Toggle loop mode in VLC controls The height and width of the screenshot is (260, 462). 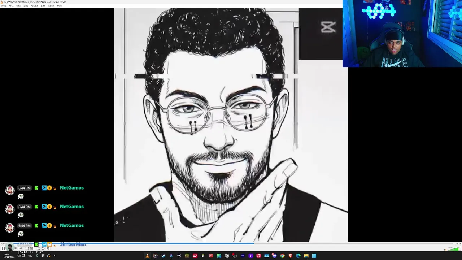click(x=43, y=248)
